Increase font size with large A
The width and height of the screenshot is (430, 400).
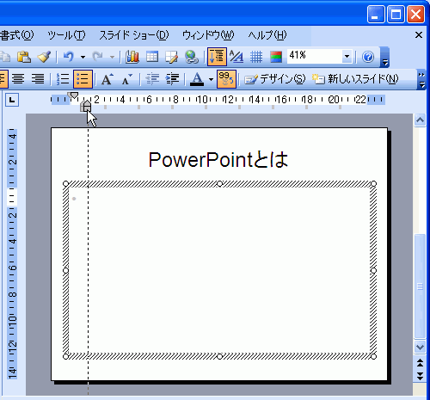coord(107,78)
